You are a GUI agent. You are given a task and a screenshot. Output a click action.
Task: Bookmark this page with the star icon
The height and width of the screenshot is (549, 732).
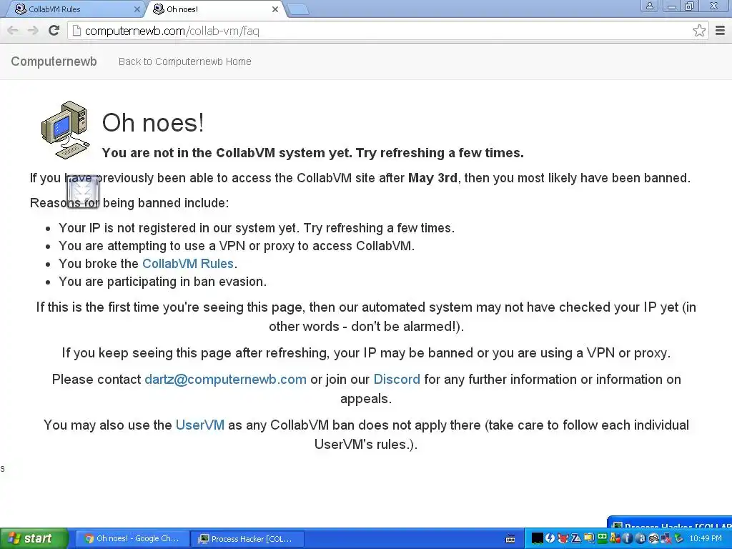click(x=699, y=31)
